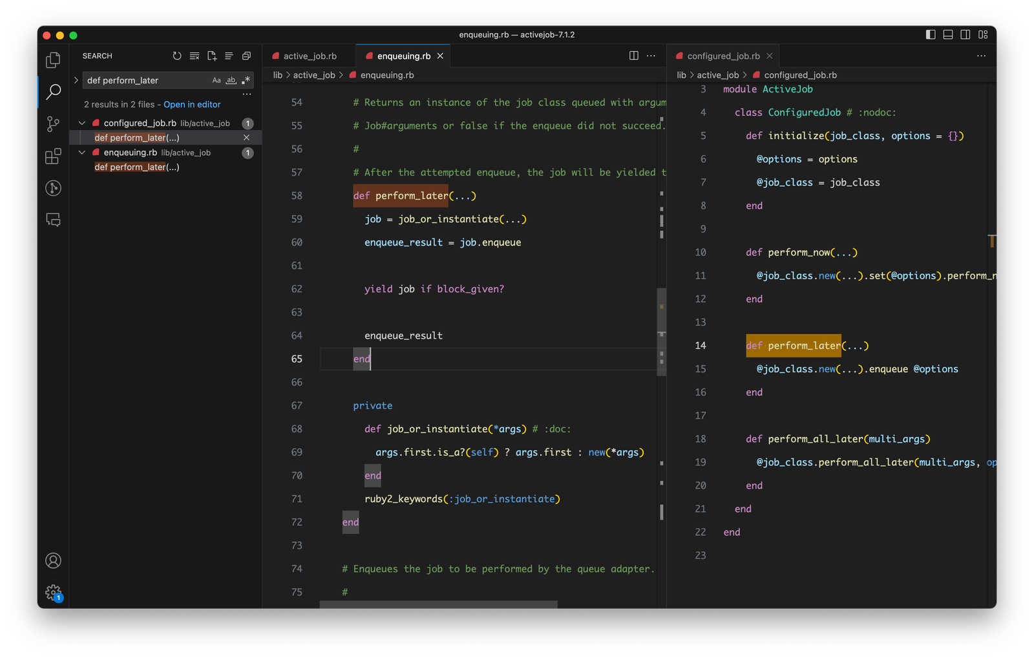This screenshot has height=658, width=1034.
Task: Toggle match case in the search box
Action: (x=216, y=80)
